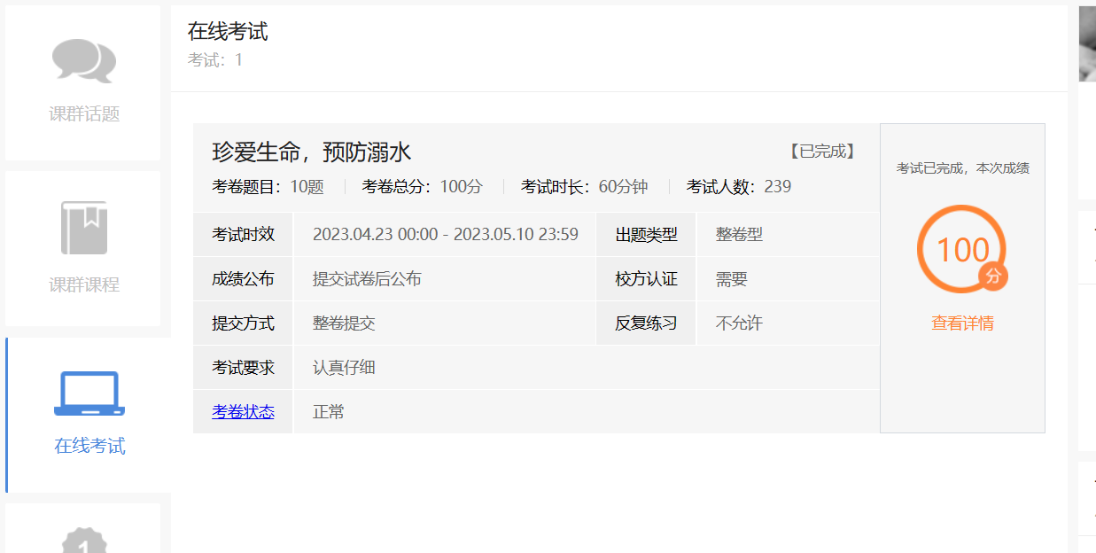
Task: Click the orange 分 badge on the score circle
Action: coord(993,276)
